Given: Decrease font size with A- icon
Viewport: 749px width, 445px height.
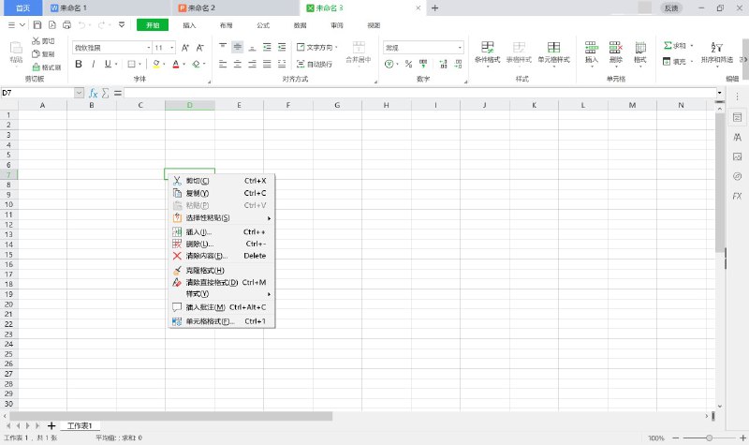Looking at the screenshot, I should coord(200,48).
